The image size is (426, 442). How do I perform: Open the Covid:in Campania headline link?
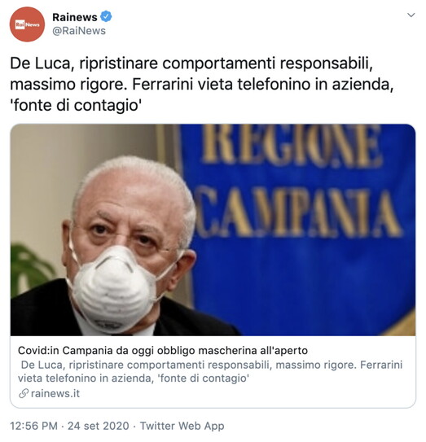[x=163, y=351]
